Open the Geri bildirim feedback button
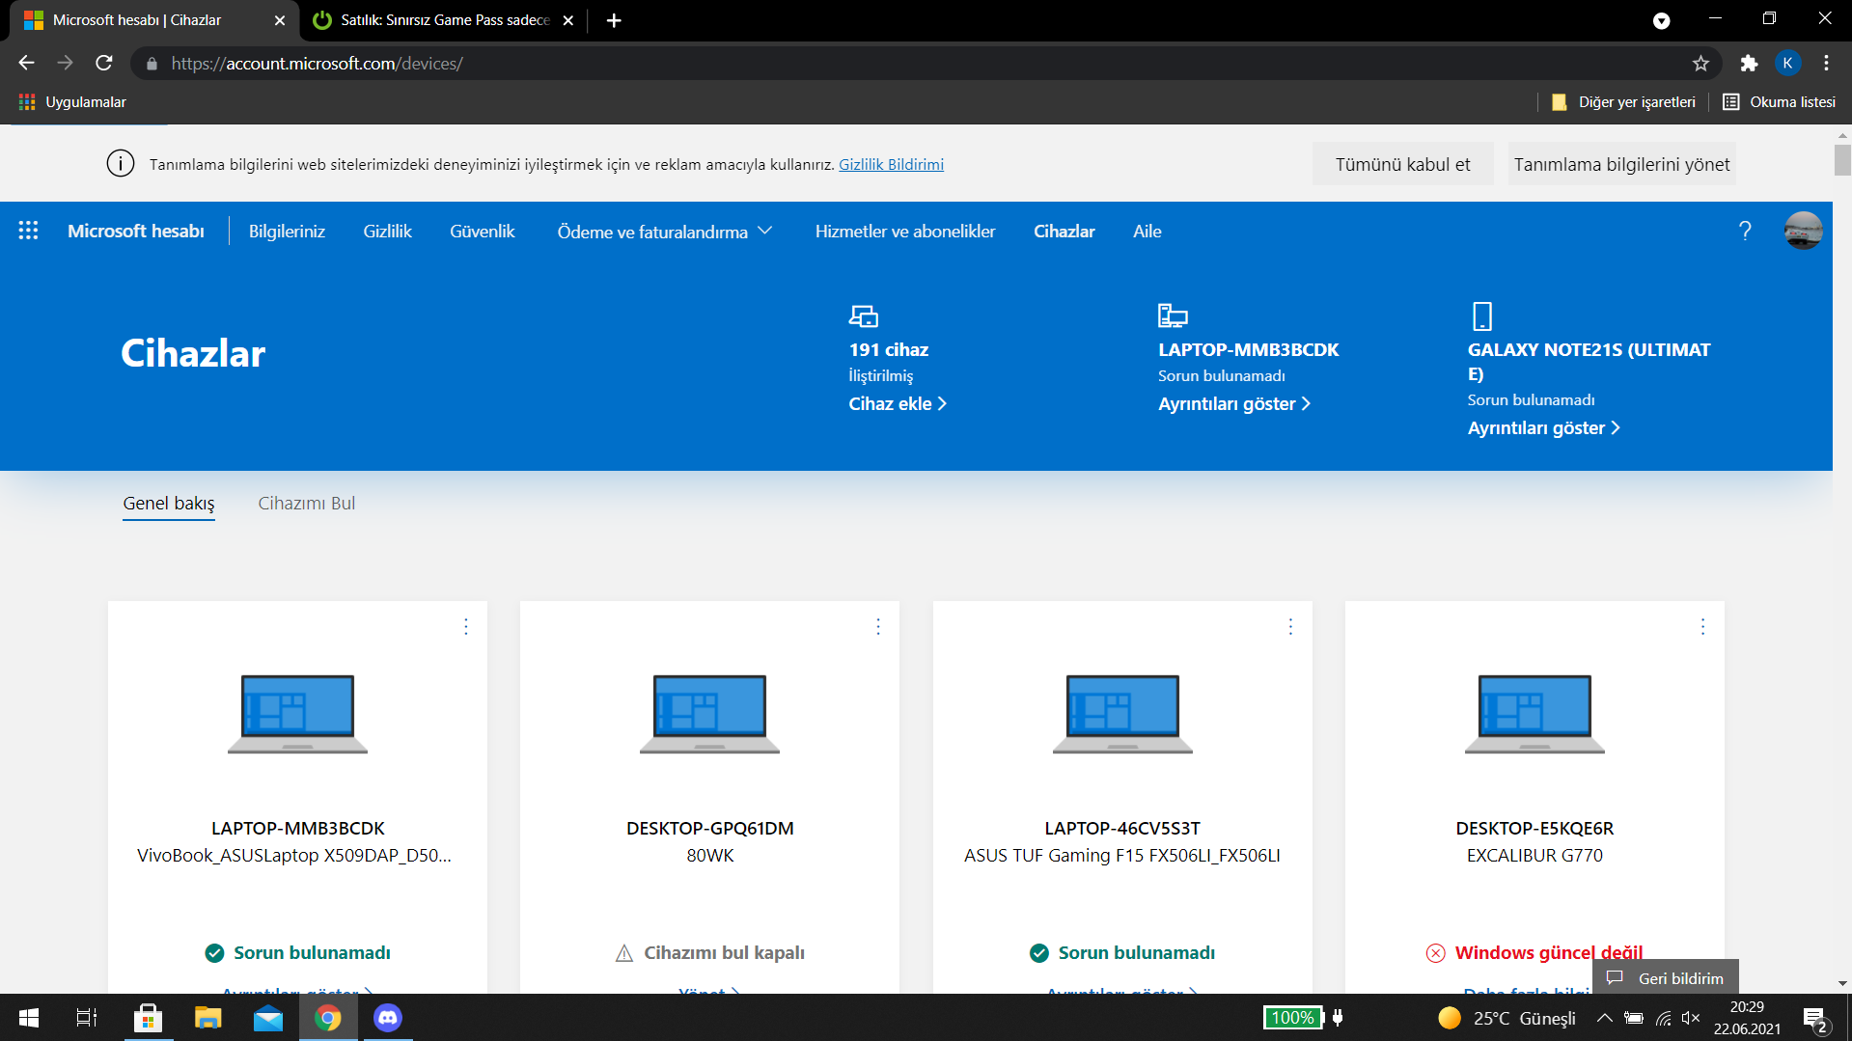The image size is (1852, 1041). pyautogui.click(x=1666, y=977)
